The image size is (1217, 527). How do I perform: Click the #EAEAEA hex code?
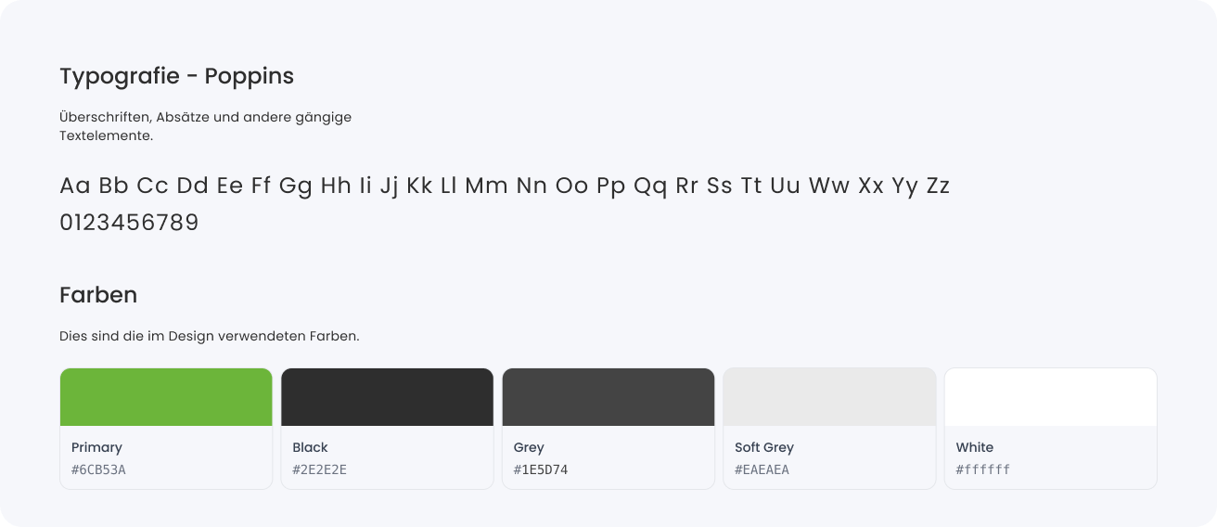tap(762, 469)
